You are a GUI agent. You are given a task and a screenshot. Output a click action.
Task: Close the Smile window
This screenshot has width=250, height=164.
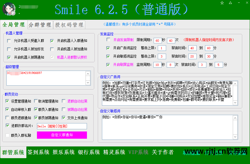247,3
